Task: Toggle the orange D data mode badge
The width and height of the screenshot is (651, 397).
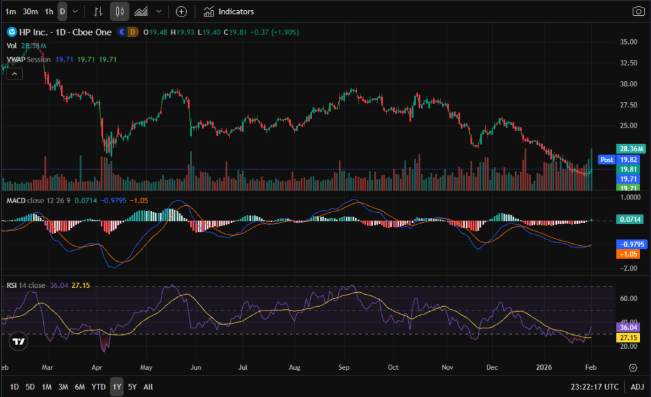Action: (x=133, y=32)
